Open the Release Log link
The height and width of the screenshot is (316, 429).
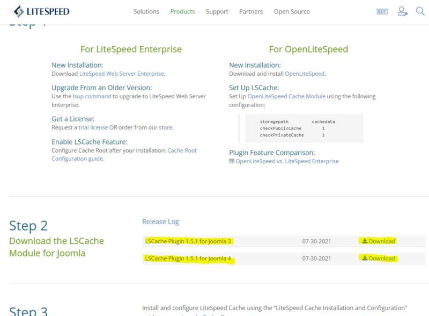(x=160, y=221)
